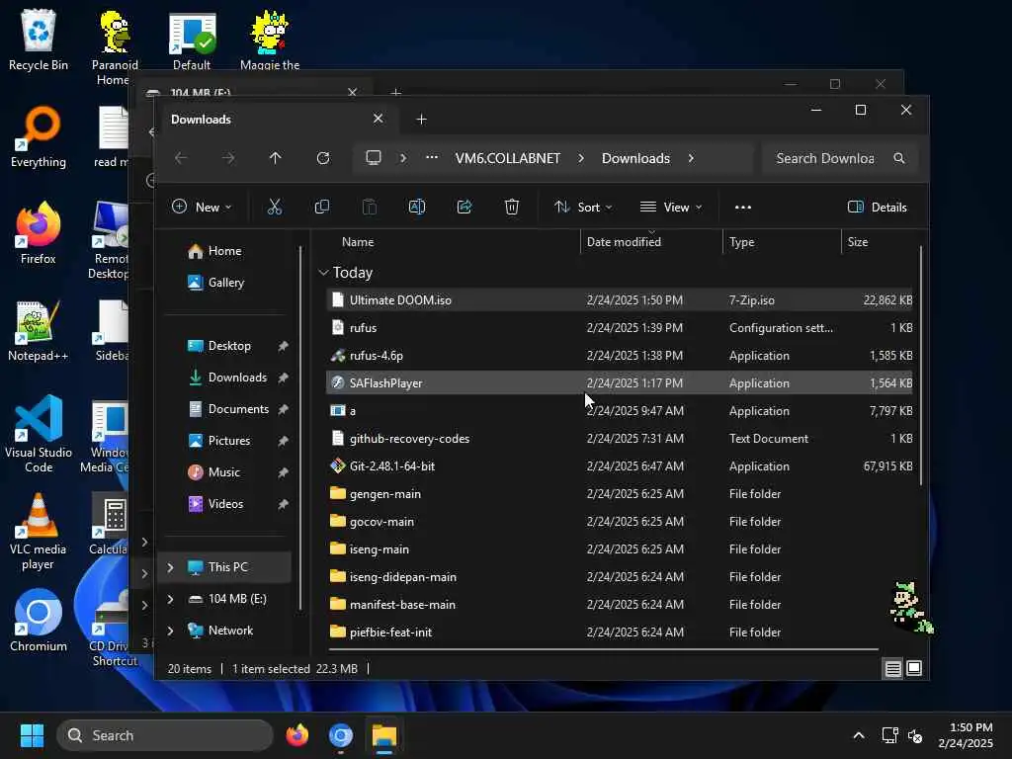Add a new tab in Downloads window

(421, 120)
